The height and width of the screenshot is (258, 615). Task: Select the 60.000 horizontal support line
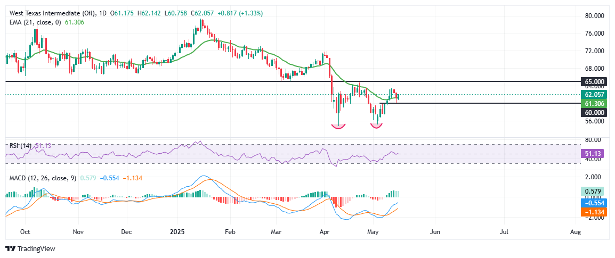click(480, 103)
